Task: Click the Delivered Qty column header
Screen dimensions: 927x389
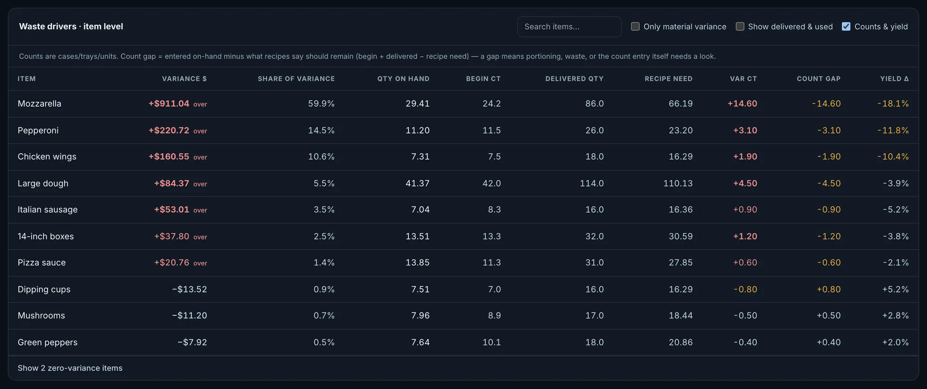Action: pos(574,79)
